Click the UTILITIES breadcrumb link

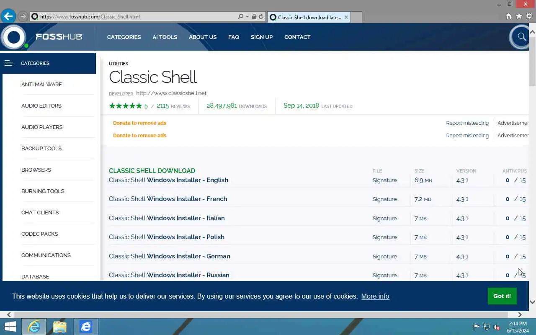[119, 64]
